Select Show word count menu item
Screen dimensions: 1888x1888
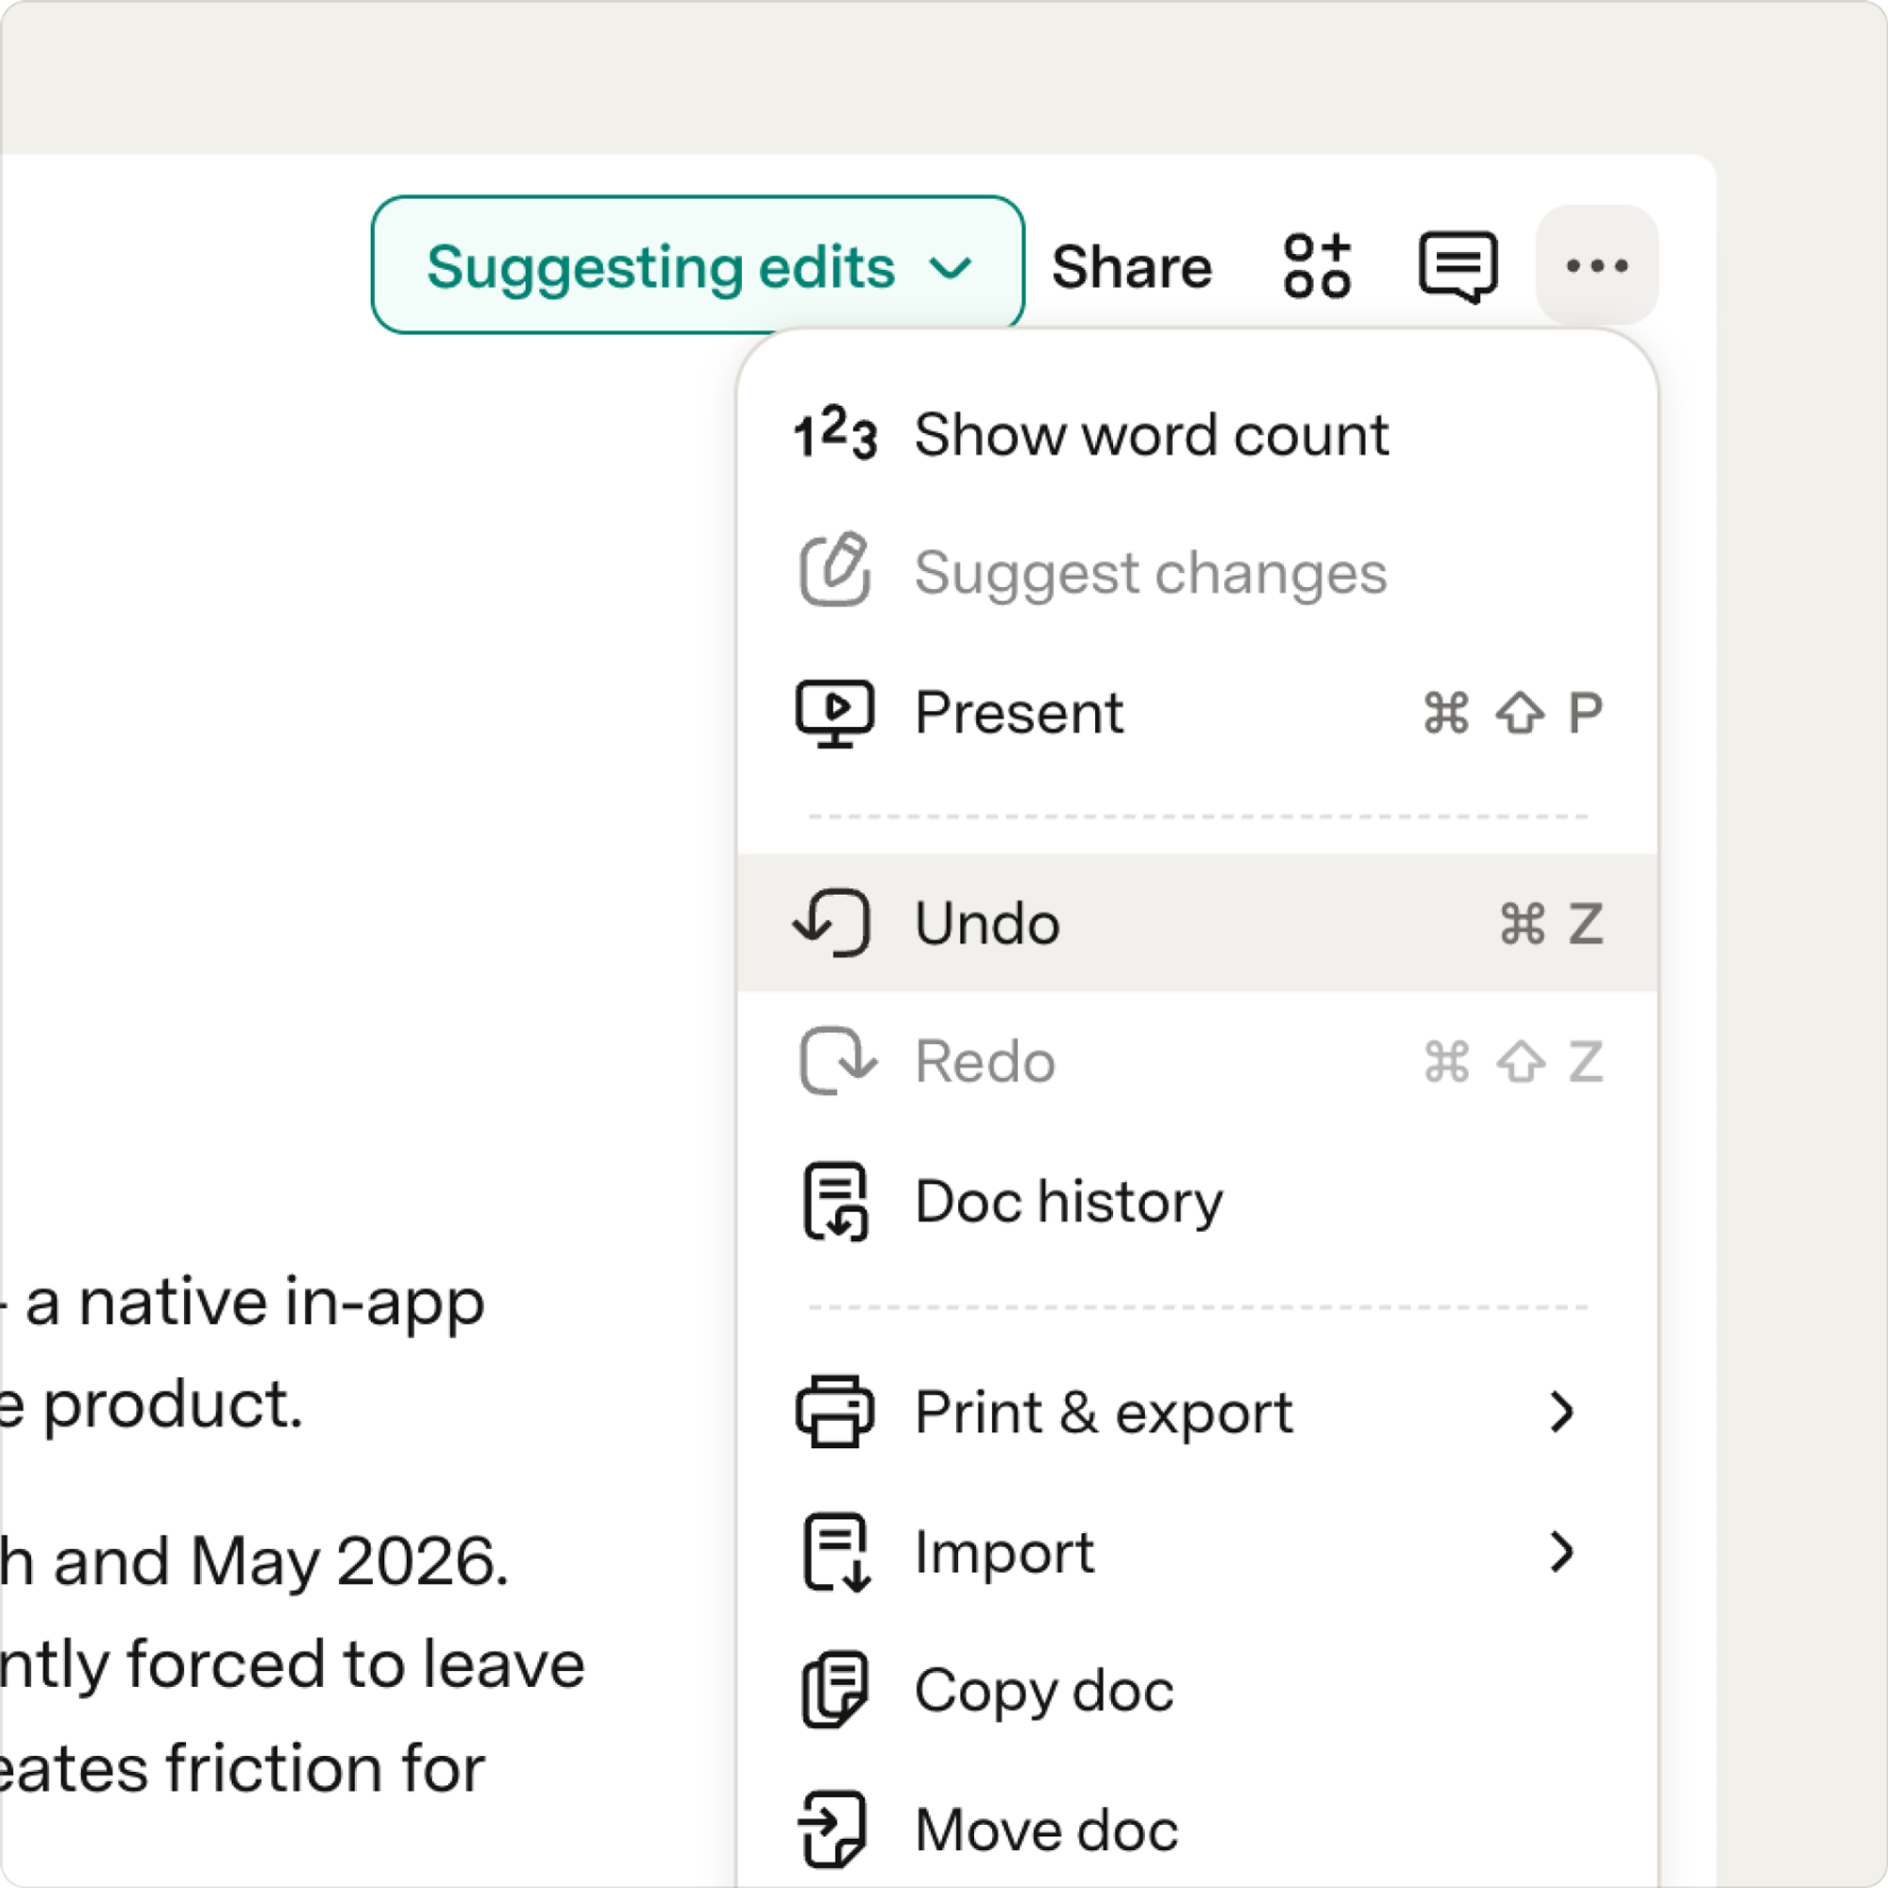coord(1197,434)
